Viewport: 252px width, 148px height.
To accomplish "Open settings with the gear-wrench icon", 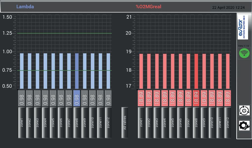I will coord(244,126).
